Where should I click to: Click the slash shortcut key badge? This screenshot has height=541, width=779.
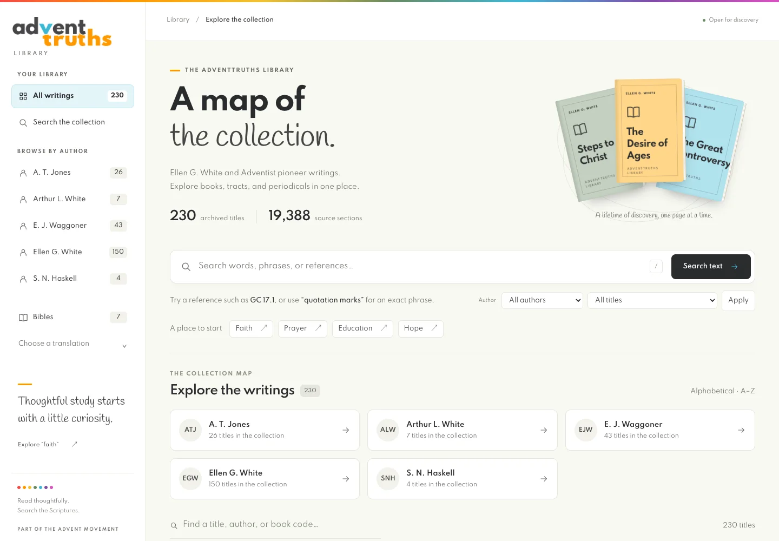click(x=656, y=266)
